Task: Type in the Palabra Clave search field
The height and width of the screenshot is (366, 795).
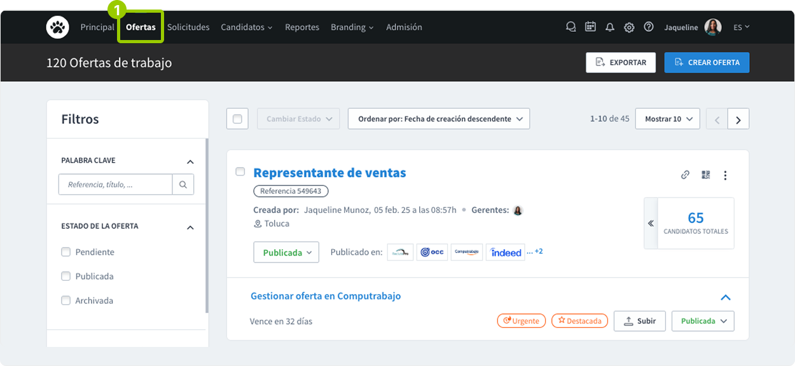Action: click(114, 184)
